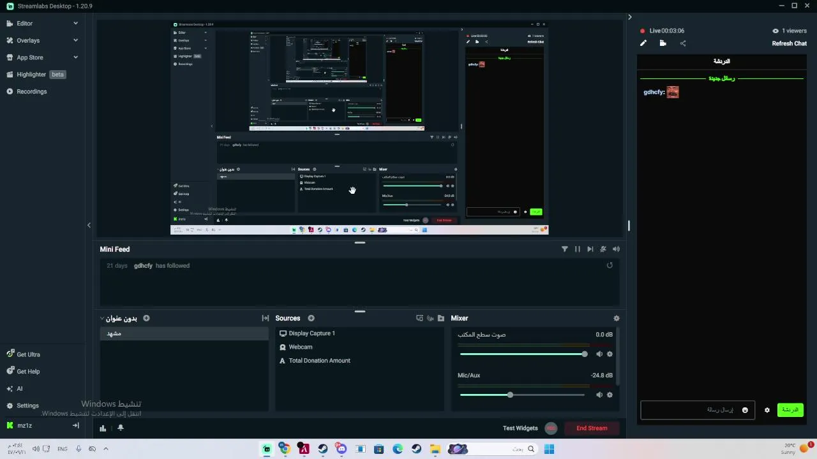Skip the current alert in Mini Feed
817x459 pixels.
(590, 249)
